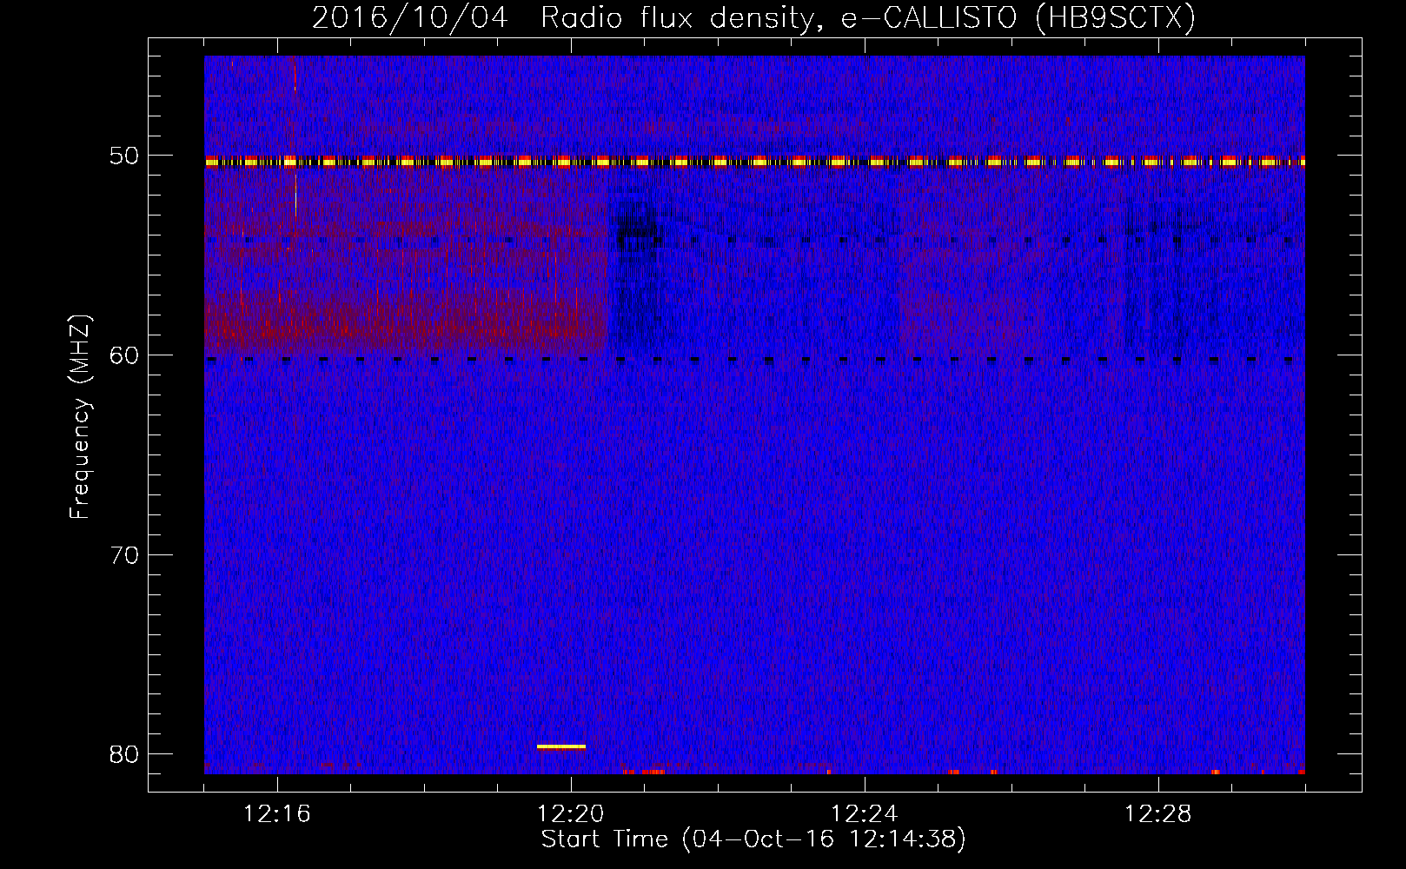Click the 60 frequency tick label
1406x869 pixels.
point(124,355)
